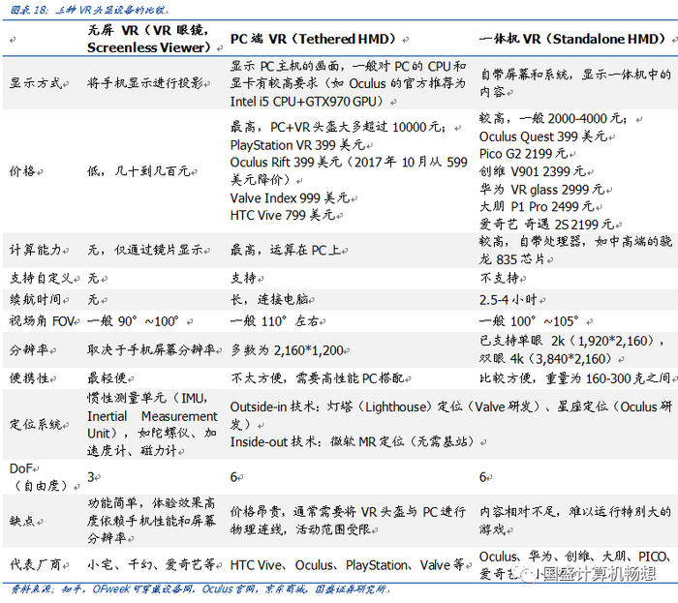Click '创维 V901 2399 元' line
The width and height of the screenshot is (678, 603).
click(533, 171)
